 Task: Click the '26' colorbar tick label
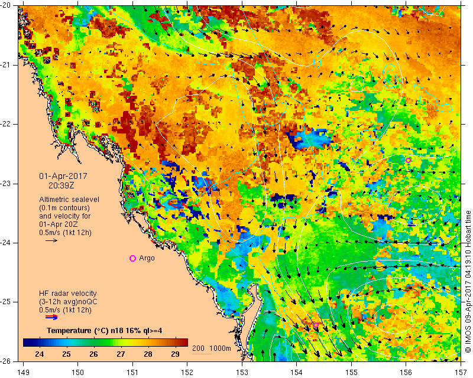pyautogui.click(x=93, y=354)
